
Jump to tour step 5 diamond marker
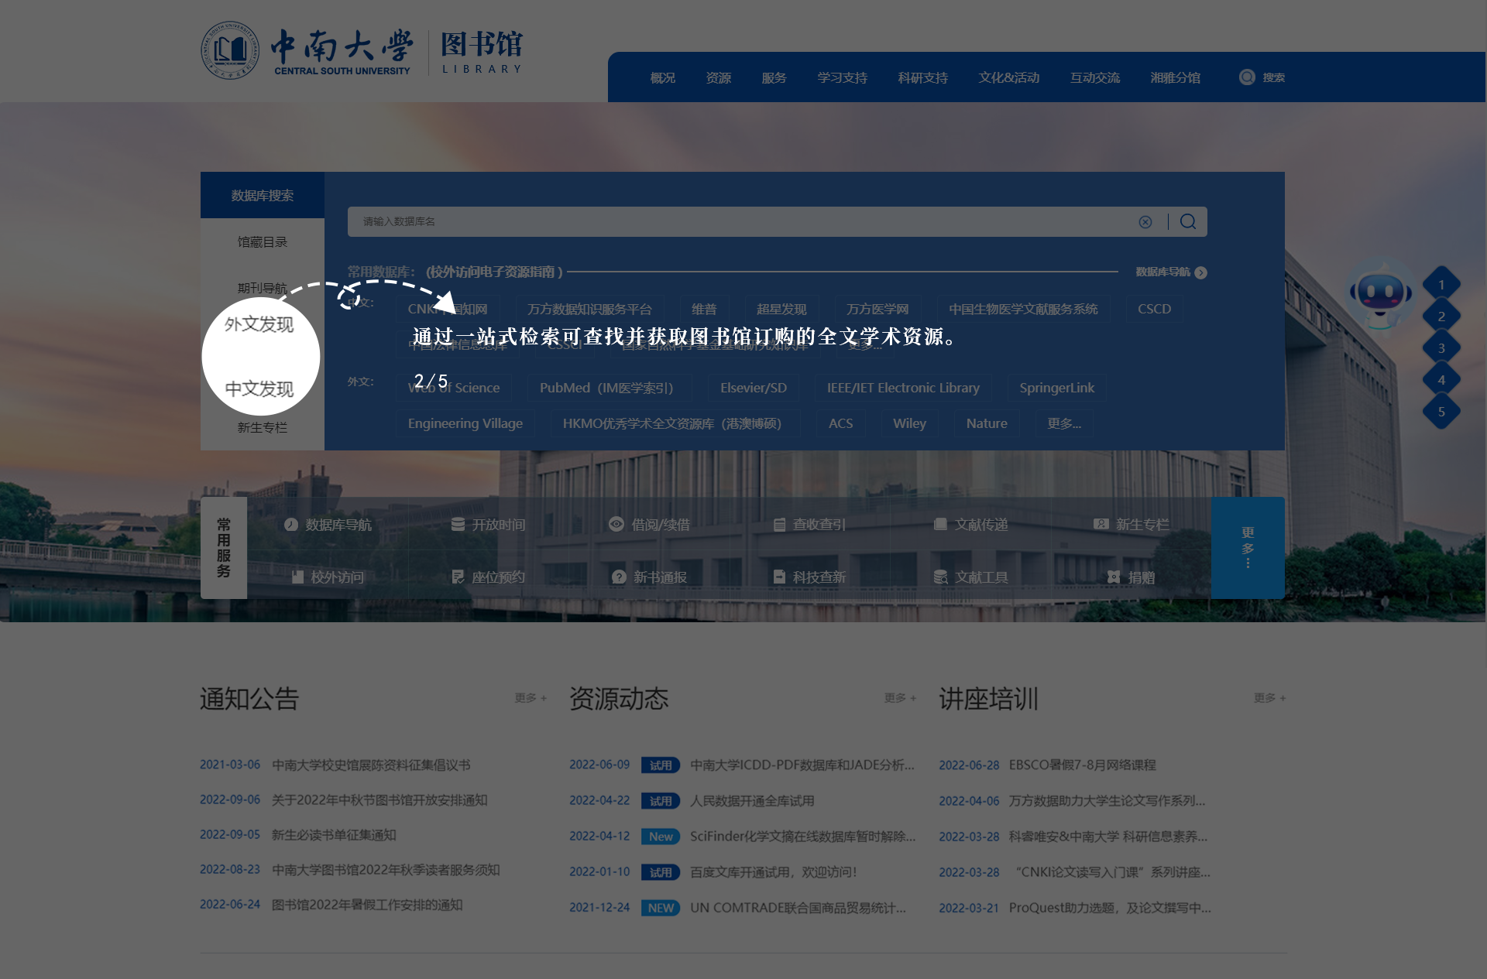point(1441,412)
